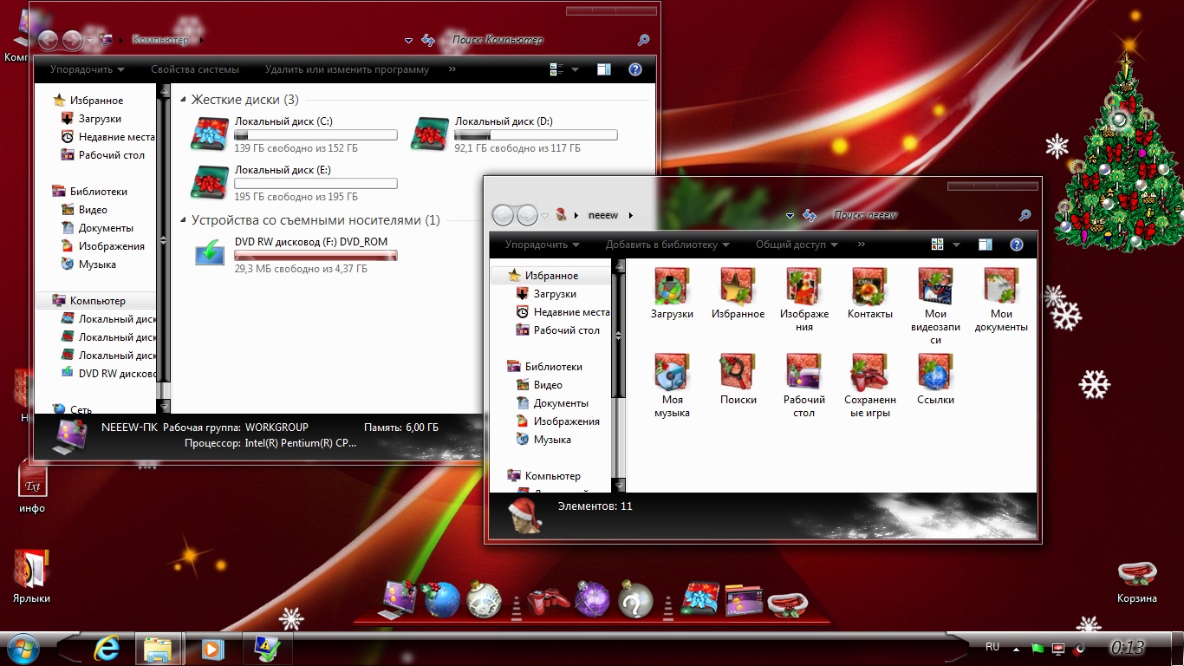Select Недавние места in Компьютер window sidebar
The height and width of the screenshot is (666, 1184).
point(108,137)
